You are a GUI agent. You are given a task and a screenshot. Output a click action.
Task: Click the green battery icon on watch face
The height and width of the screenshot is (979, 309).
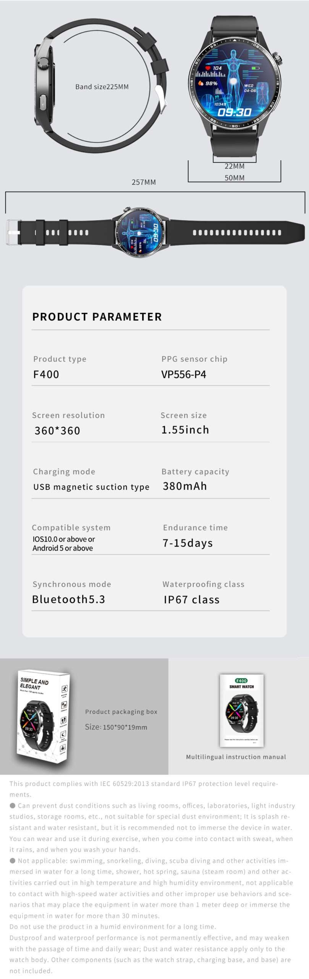[255, 68]
